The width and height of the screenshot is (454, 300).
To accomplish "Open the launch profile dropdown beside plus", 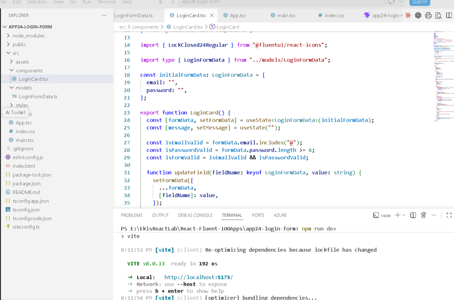I will [x=404, y=215].
